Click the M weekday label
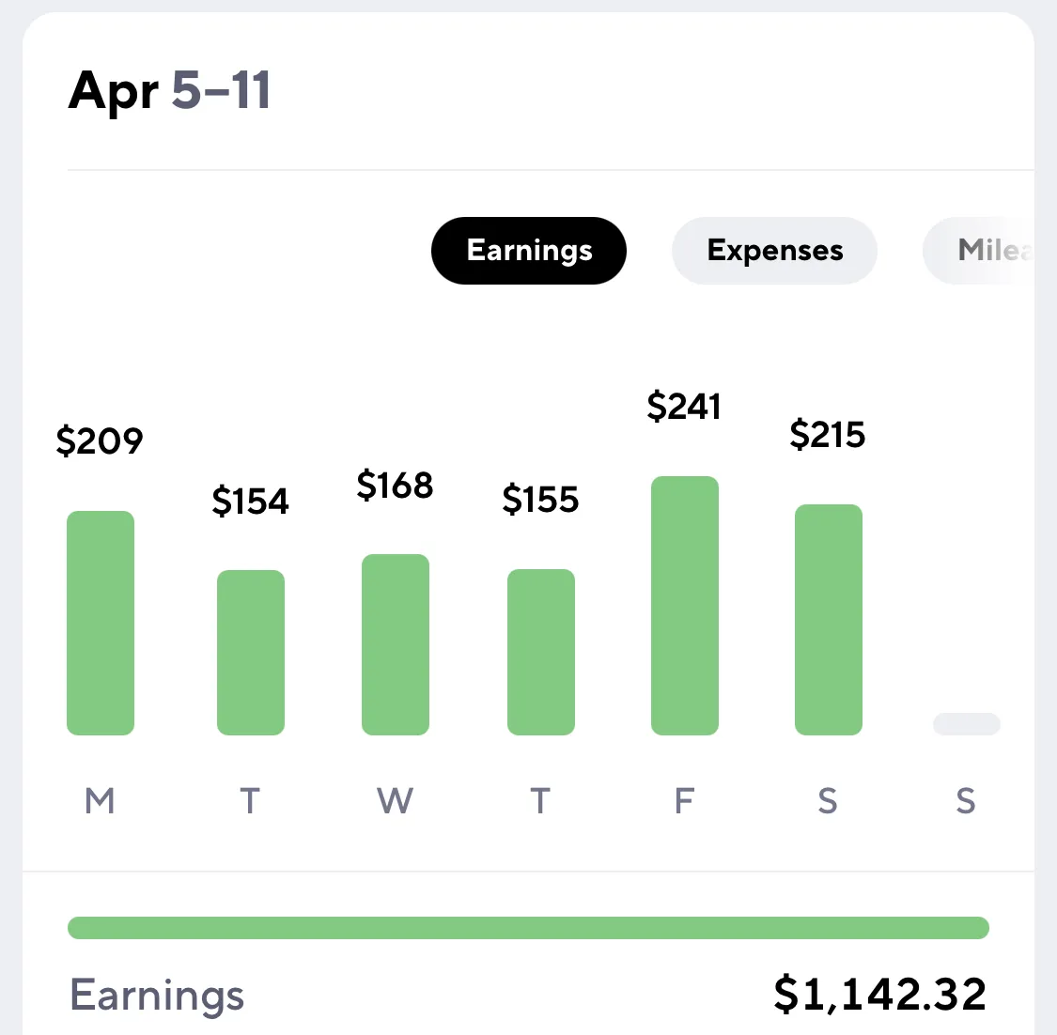 tap(100, 800)
